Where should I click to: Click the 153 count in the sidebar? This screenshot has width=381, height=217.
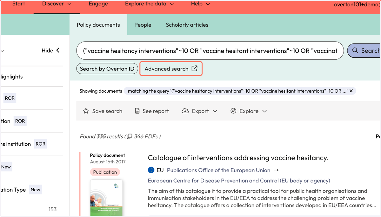click(52, 209)
